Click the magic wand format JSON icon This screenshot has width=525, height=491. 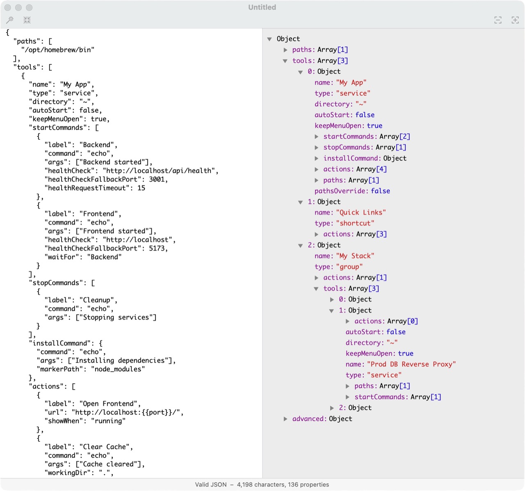point(10,20)
